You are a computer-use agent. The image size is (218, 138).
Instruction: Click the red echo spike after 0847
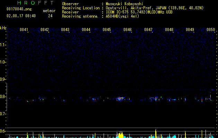click(156, 99)
